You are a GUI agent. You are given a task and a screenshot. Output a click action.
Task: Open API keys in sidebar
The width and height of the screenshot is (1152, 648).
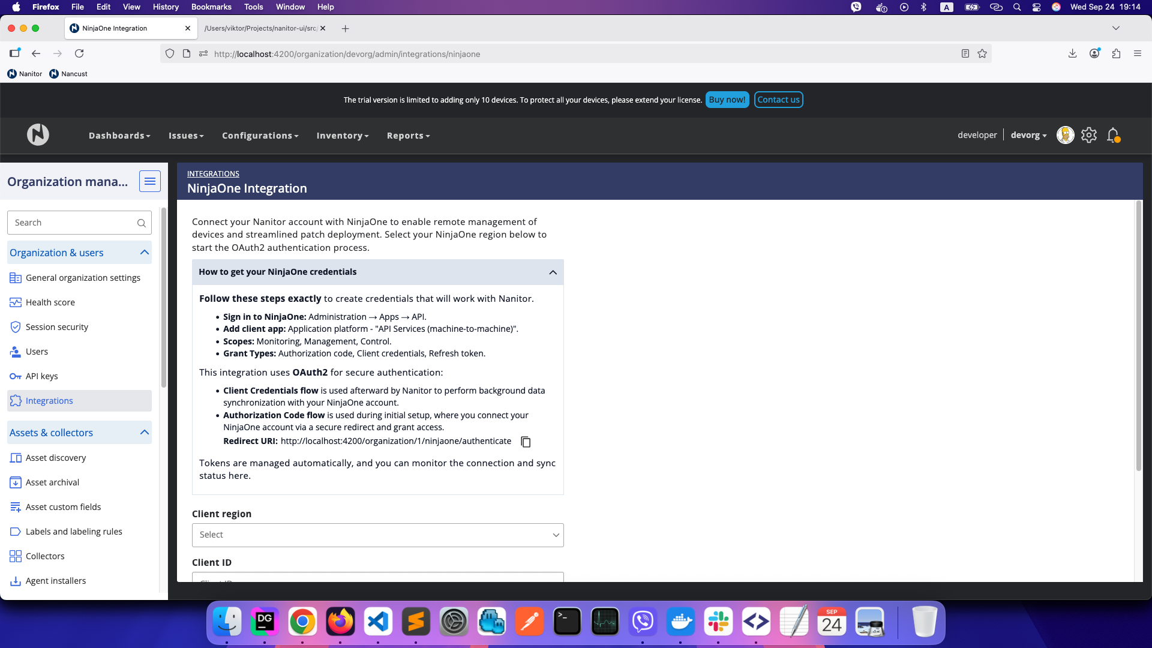pos(41,376)
